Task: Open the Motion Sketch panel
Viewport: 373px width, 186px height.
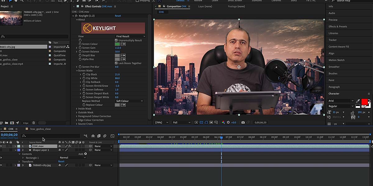Action: [x=337, y=60]
